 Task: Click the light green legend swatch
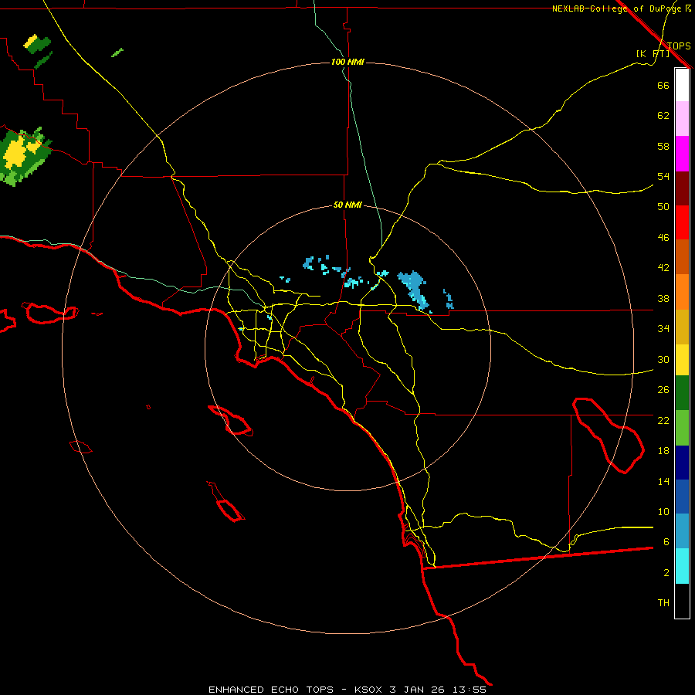(x=682, y=428)
